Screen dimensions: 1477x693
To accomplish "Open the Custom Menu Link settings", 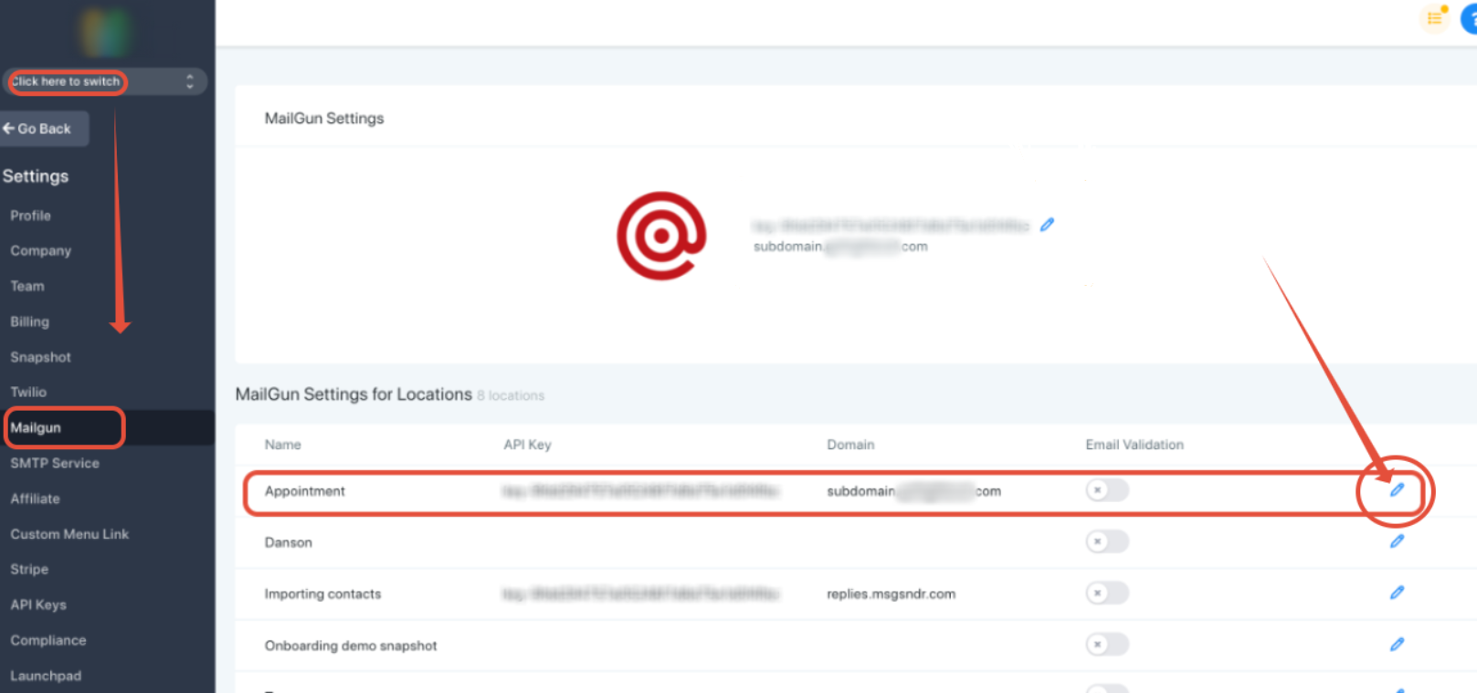I will point(69,534).
